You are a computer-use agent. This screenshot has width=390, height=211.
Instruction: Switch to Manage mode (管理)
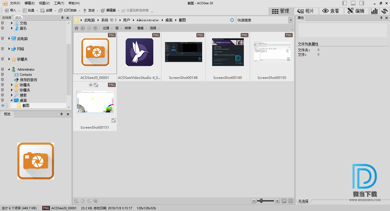point(281,11)
